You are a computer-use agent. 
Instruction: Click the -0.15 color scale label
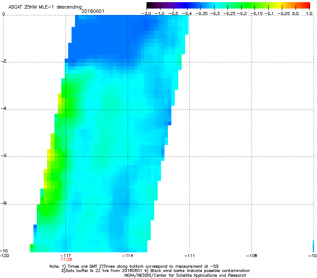[x=257, y=14]
